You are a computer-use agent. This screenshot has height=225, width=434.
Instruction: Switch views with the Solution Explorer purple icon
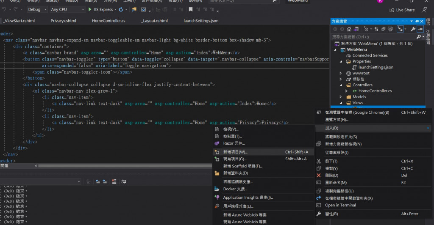pyautogui.click(x=356, y=29)
